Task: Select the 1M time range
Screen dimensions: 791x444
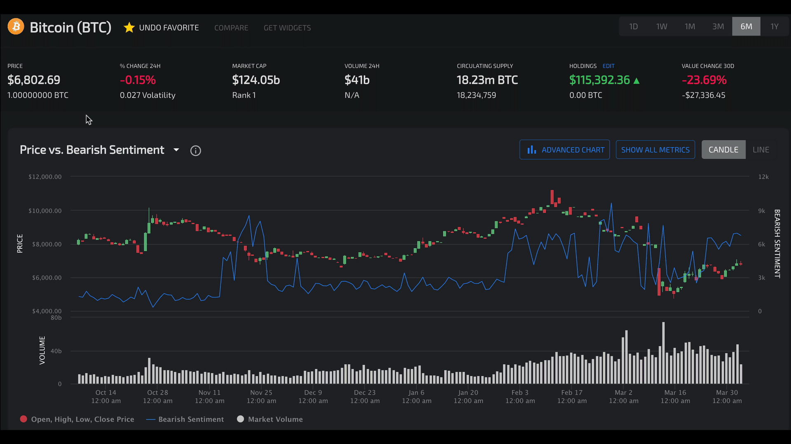Action: tap(690, 26)
